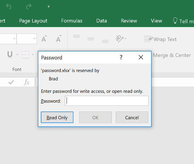Open the Underline style dropdown arrow
Image resolution: width=194 pixels, height=164 pixels.
coord(17,55)
